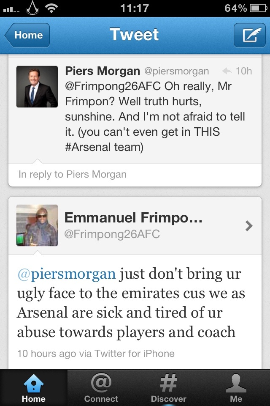The height and width of the screenshot is (406, 270).
Task: Go back using the Home button
Action: (x=28, y=35)
